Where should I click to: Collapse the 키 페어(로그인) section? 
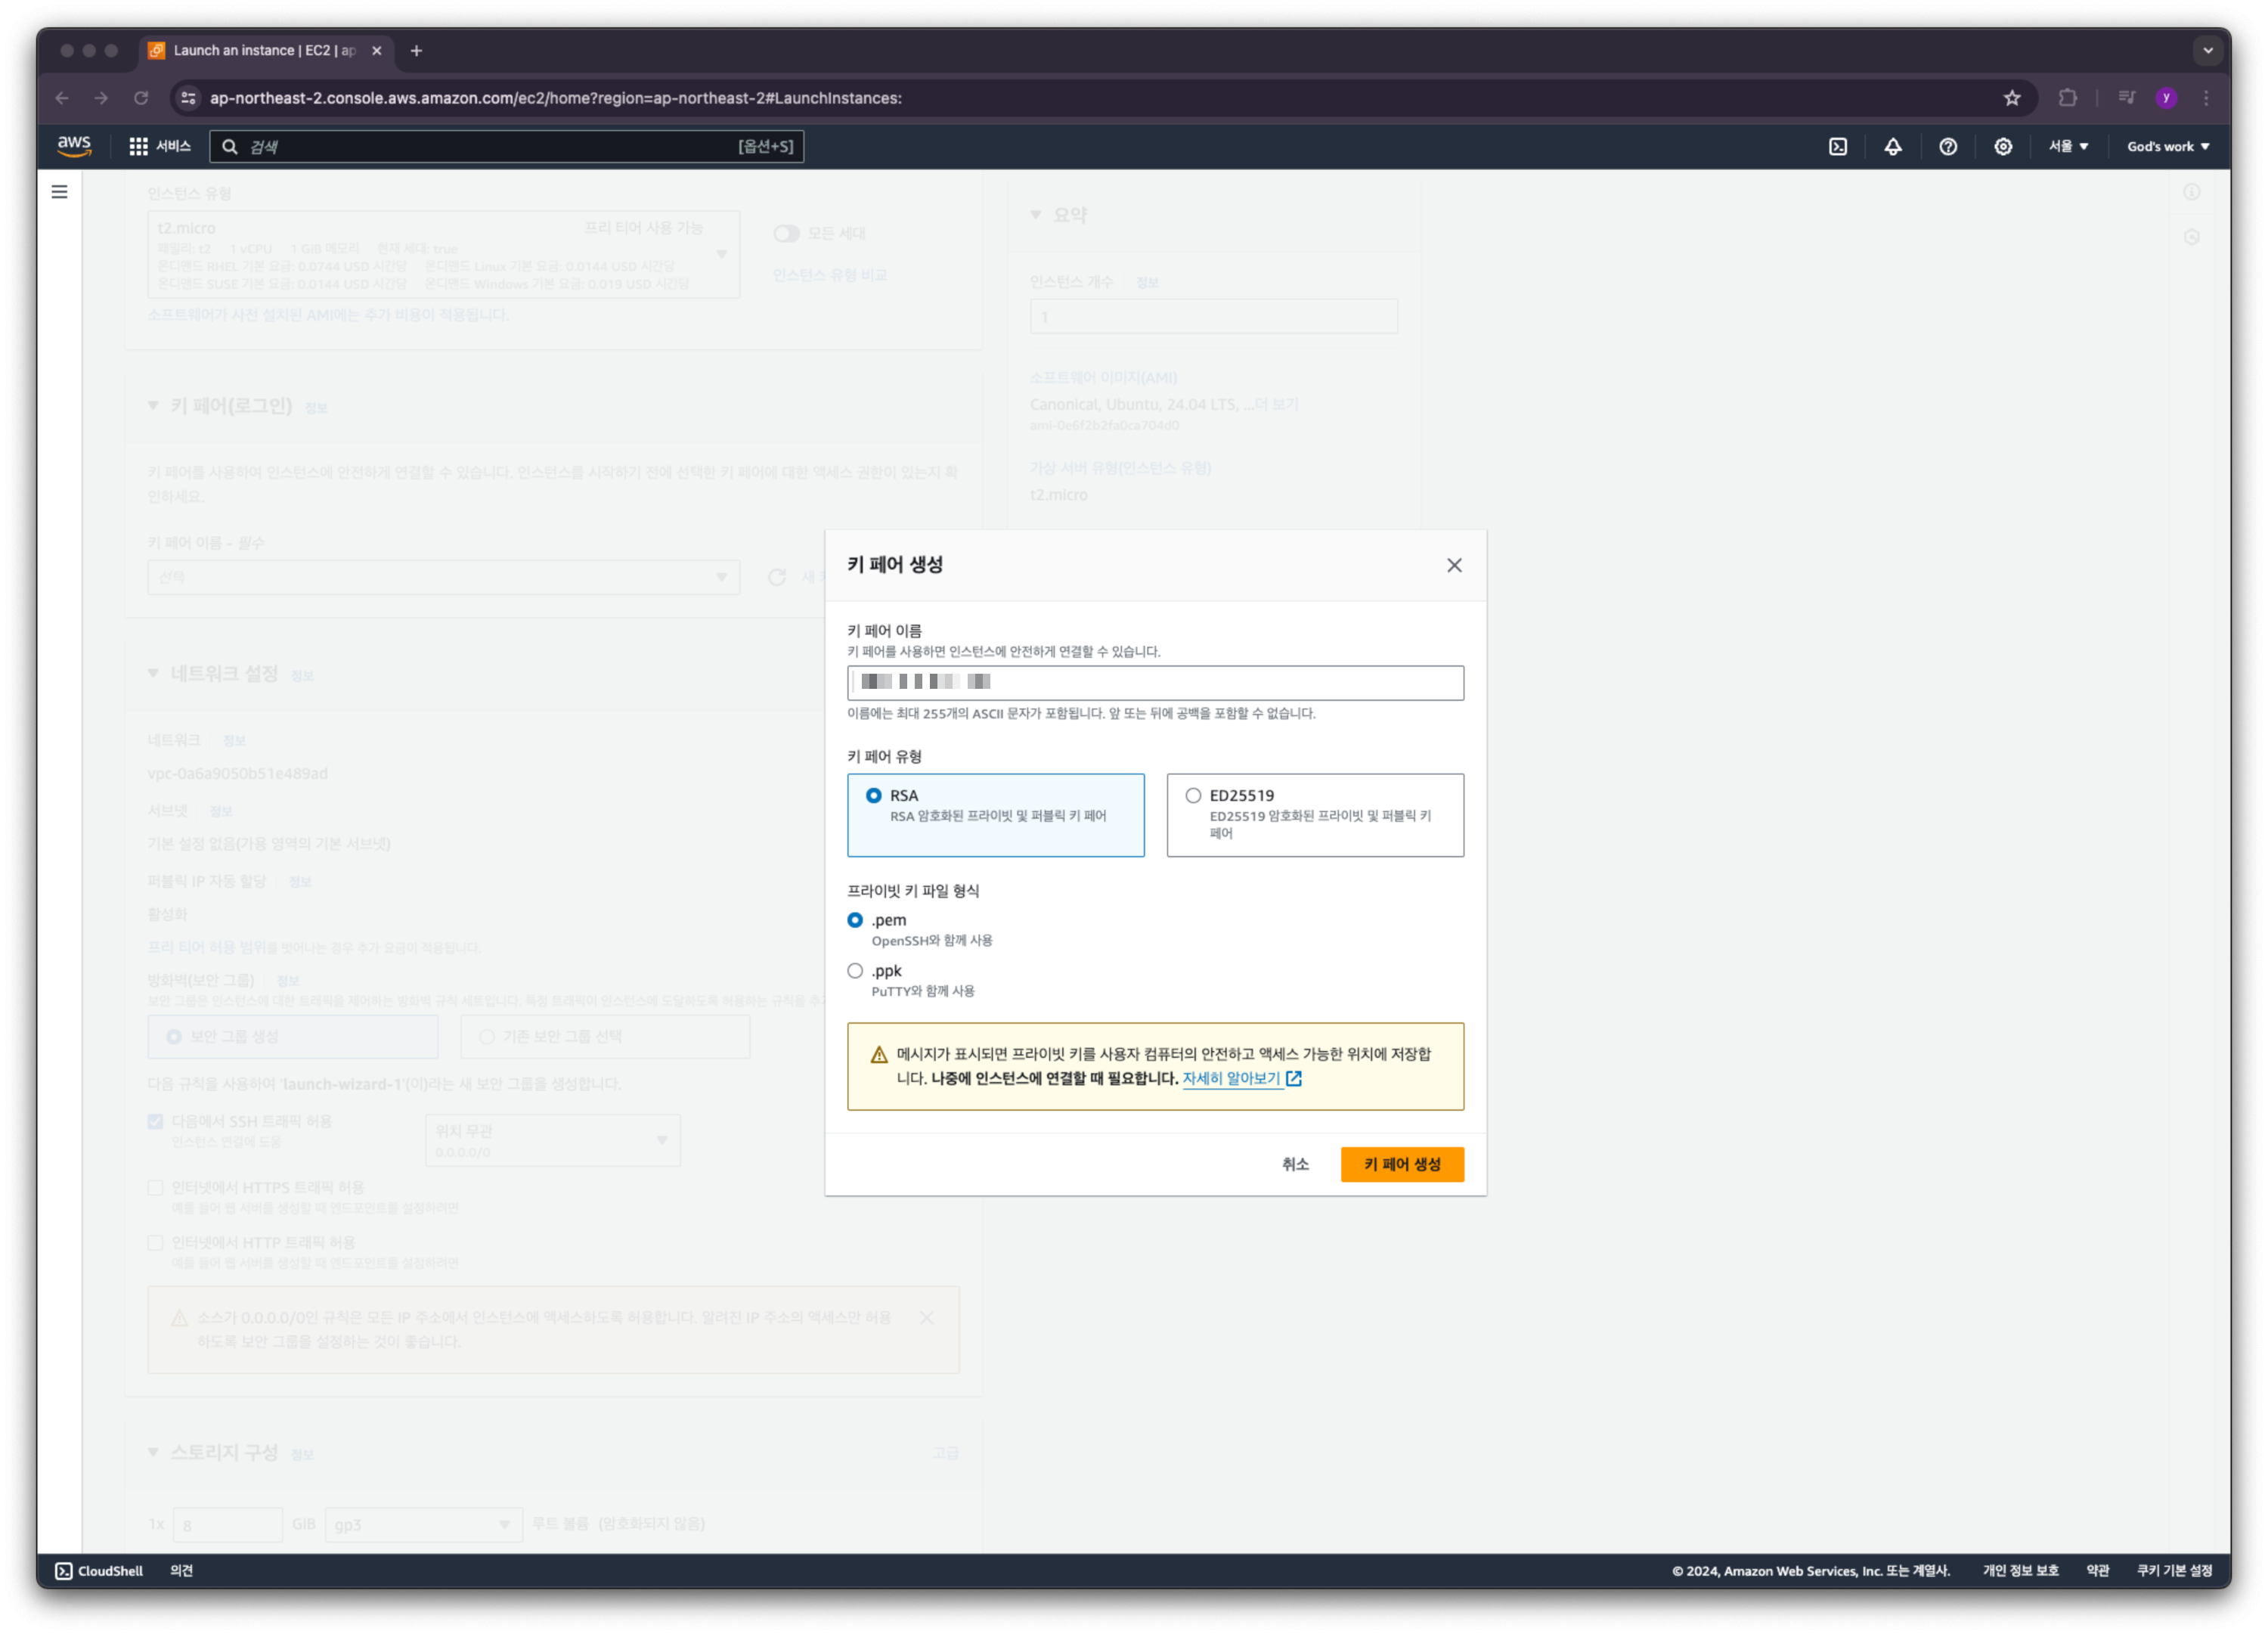point(153,405)
